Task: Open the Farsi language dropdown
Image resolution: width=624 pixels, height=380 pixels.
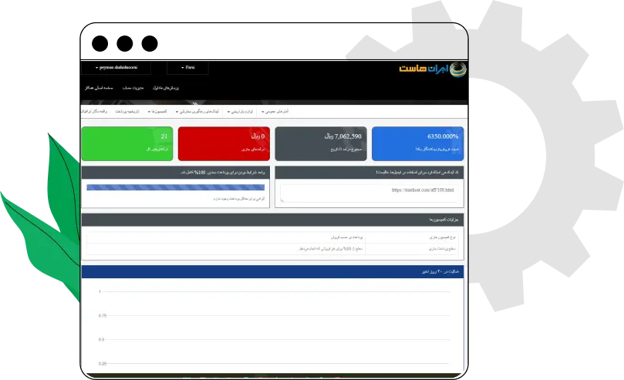Action: (187, 67)
